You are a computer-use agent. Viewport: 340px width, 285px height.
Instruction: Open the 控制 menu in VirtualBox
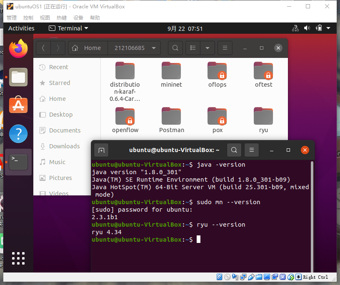(x=28, y=17)
